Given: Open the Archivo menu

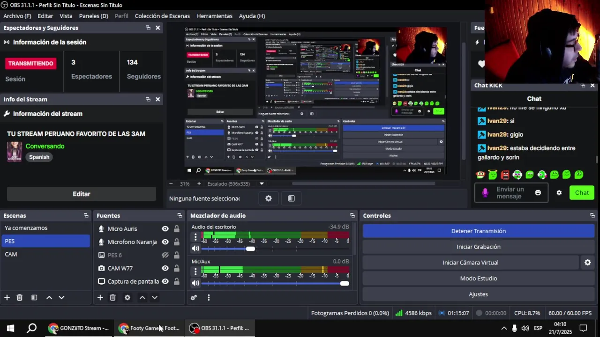Looking at the screenshot, I should pyautogui.click(x=17, y=16).
